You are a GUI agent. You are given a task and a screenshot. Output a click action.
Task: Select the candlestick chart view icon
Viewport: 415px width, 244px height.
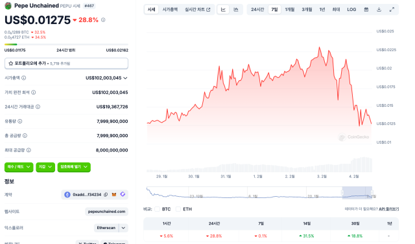[x=236, y=10]
